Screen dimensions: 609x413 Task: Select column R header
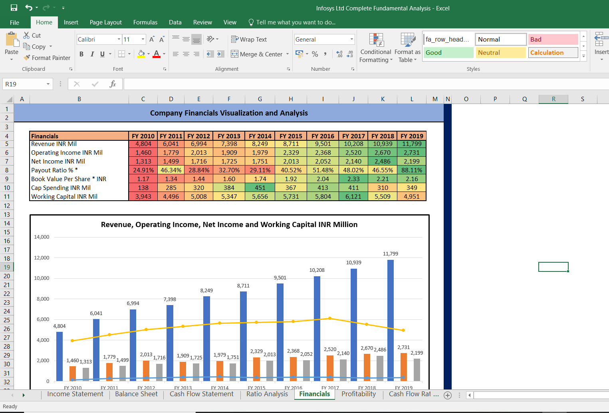(553, 99)
